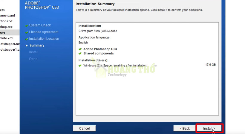The height and width of the screenshot is (134, 245).
Task: Select the System Check step
Action: (40, 25)
